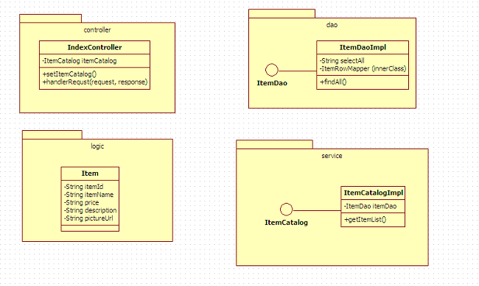Viewport: 479px width, 286px height.
Task: Select the ItemDao interface circle
Action: (x=272, y=70)
